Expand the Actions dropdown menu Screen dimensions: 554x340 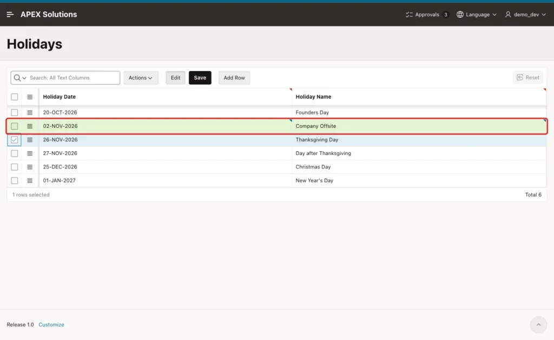pyautogui.click(x=141, y=78)
